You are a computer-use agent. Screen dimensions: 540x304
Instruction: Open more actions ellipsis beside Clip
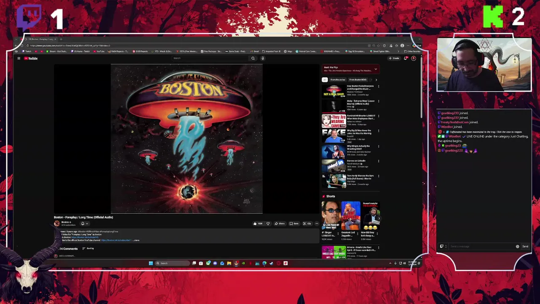point(317,223)
